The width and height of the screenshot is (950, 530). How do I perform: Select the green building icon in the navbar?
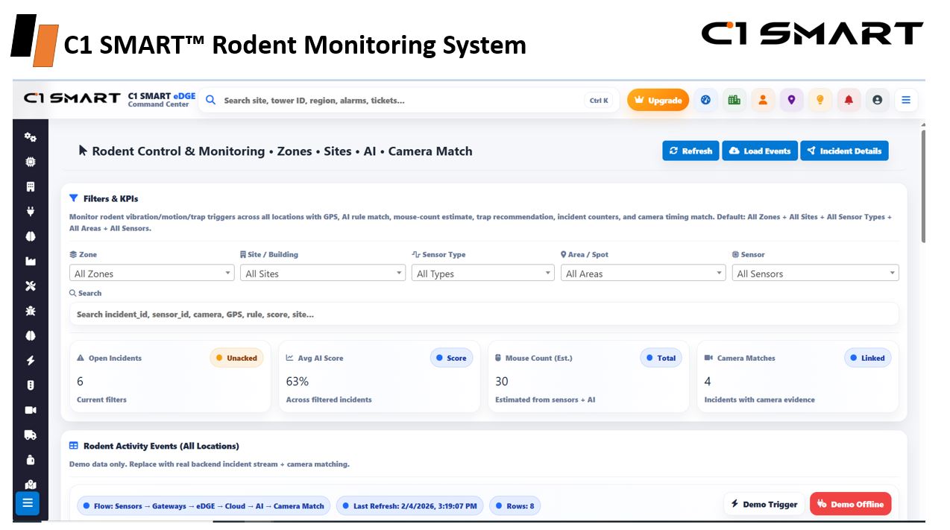point(734,100)
